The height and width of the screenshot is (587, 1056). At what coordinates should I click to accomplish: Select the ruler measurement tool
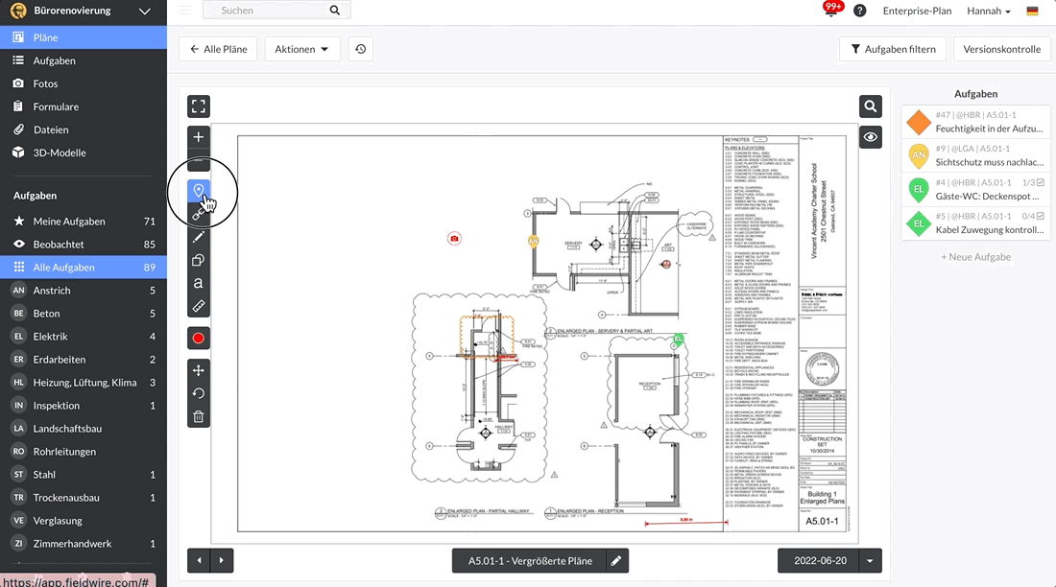point(199,306)
